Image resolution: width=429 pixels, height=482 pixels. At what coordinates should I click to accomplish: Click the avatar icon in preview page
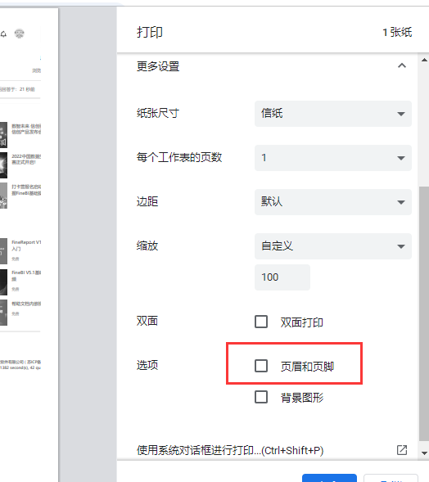pos(20,34)
